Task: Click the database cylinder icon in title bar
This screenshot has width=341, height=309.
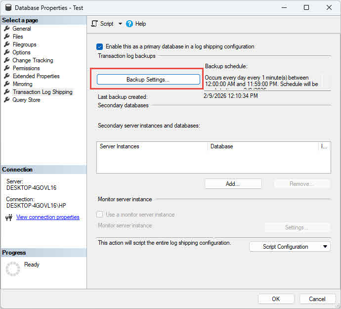Action: tap(8, 7)
